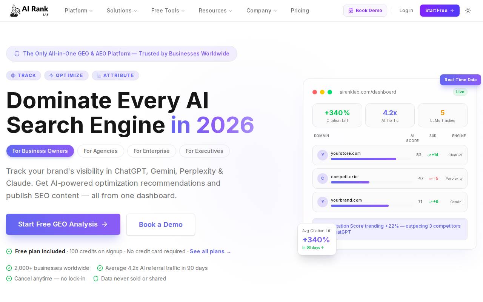
Task: Click the All-in-One GEO & AEO Platform banner
Action: coord(122,54)
